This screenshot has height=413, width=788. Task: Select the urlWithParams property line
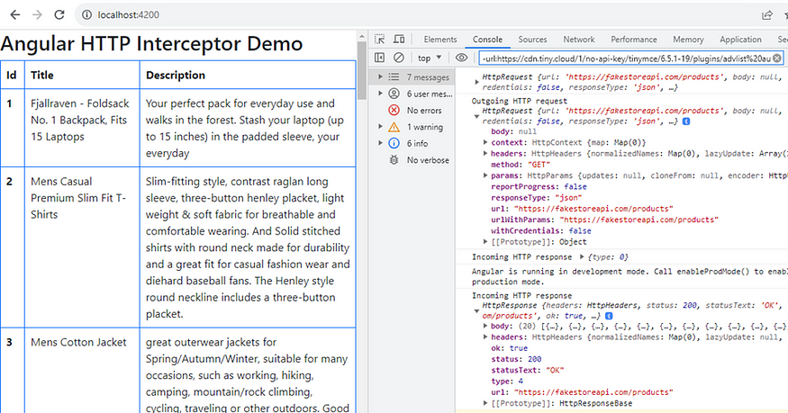(x=604, y=220)
